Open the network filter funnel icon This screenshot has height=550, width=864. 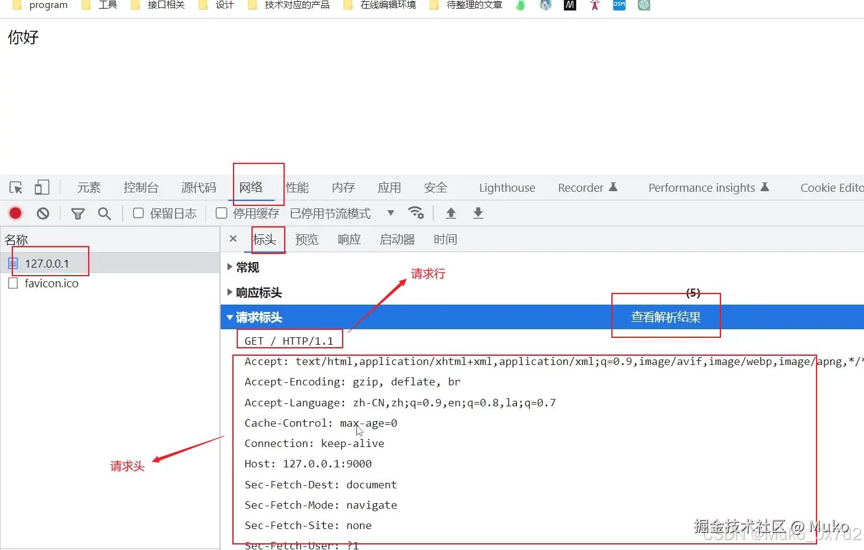[78, 213]
